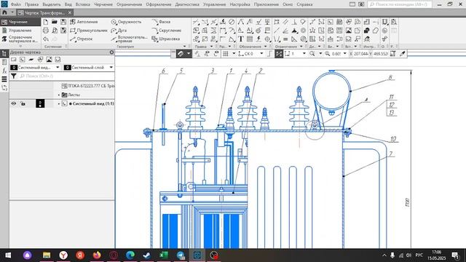Click the command search field

coord(400,4)
